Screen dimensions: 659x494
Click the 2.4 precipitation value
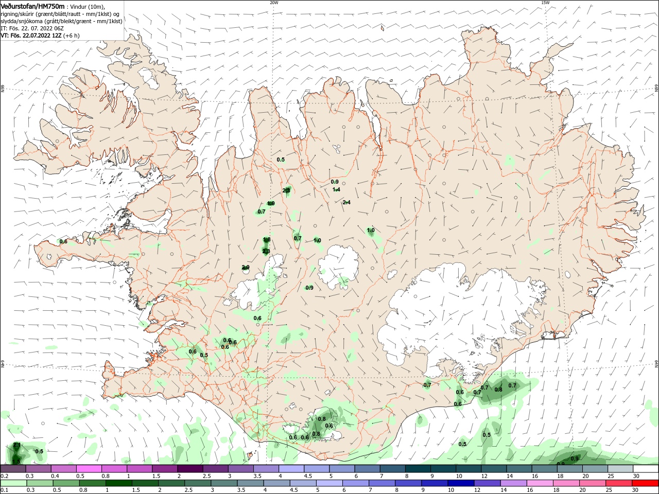346,202
